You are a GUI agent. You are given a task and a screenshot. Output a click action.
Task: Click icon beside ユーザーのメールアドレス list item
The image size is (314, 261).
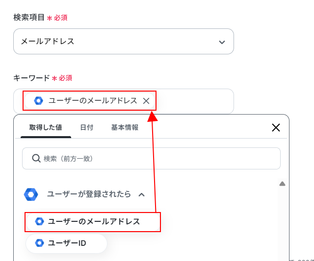pos(39,221)
